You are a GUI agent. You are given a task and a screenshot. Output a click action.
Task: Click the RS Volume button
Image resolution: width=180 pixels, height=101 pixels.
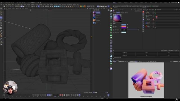148,6
